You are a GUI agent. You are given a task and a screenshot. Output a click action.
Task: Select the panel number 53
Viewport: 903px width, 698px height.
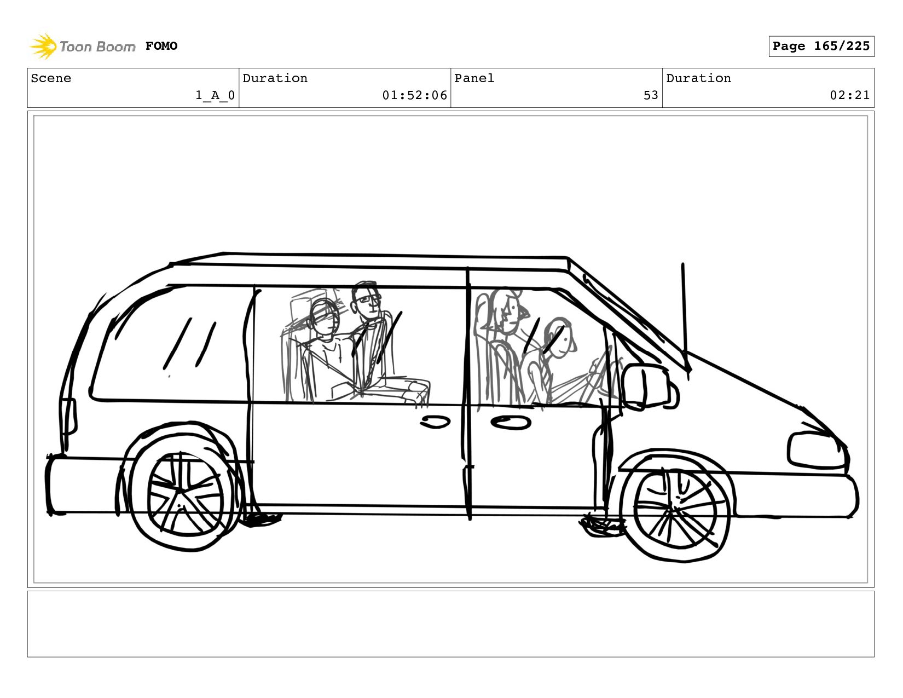coord(651,95)
